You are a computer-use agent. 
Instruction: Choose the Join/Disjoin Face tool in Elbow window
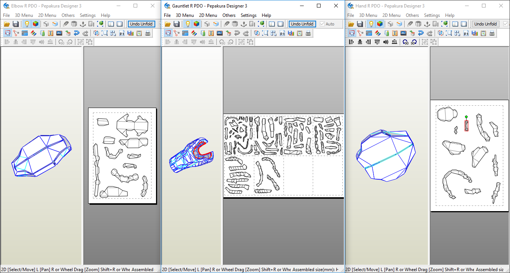[x=16, y=33]
